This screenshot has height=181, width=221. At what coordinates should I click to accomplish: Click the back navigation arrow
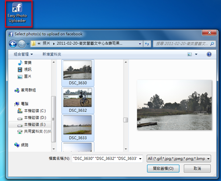tap(13, 44)
